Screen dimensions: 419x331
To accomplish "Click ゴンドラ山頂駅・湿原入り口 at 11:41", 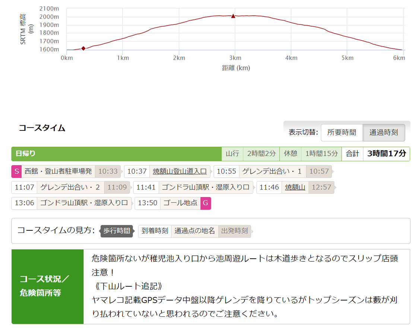I will 206,187.
